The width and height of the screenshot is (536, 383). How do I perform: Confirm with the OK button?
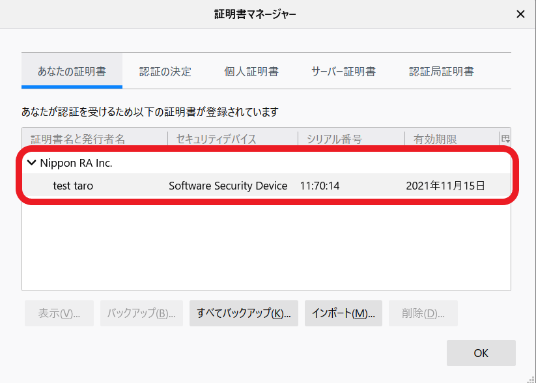pos(481,353)
